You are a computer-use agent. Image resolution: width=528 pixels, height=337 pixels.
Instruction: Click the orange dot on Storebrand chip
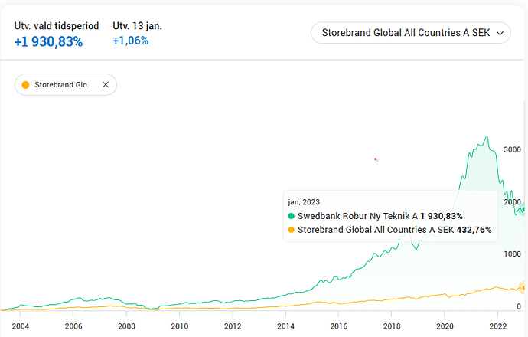click(x=25, y=84)
